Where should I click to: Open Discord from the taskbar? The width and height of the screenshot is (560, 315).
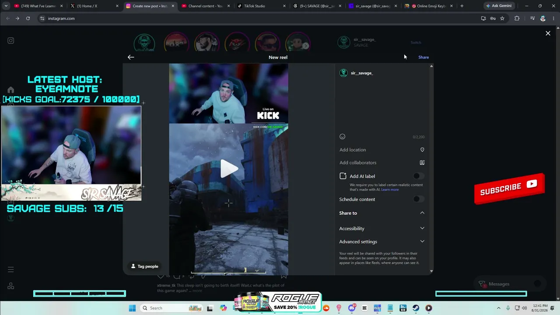pyautogui.click(x=352, y=308)
